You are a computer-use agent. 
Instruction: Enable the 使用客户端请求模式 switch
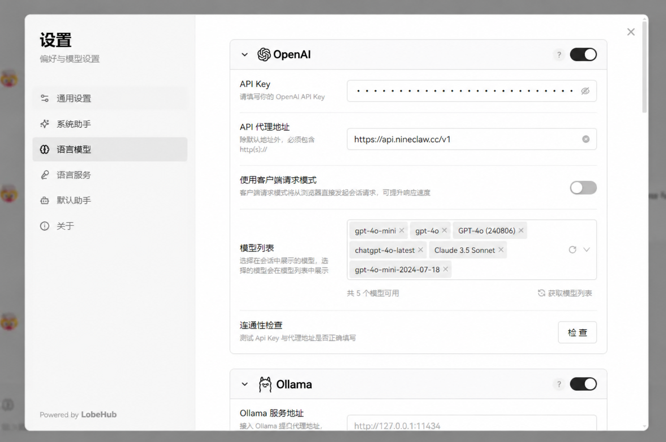pos(583,188)
